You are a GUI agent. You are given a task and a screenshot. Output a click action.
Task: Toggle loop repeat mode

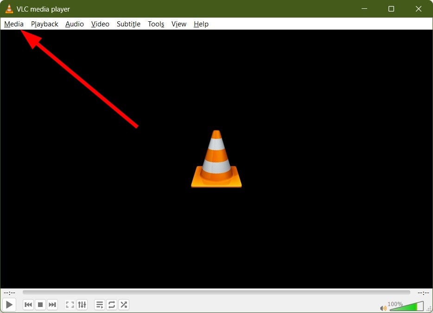112,305
